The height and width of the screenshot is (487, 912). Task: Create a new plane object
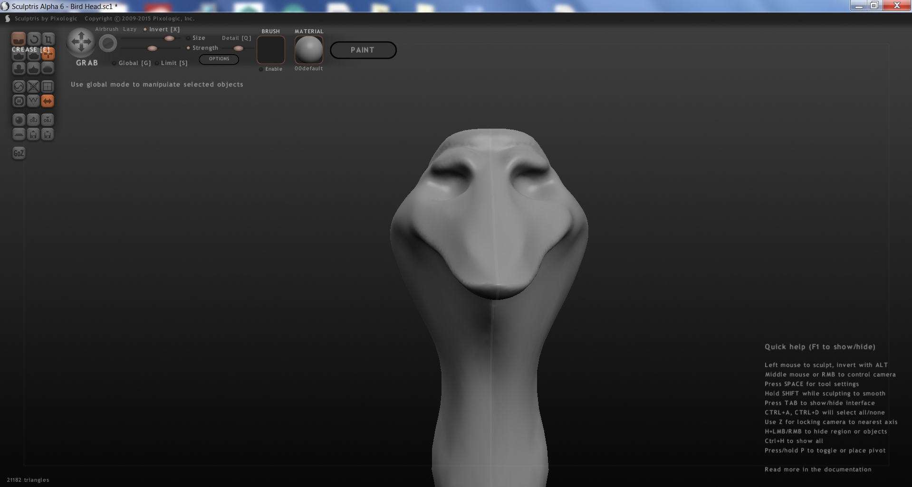(x=19, y=134)
